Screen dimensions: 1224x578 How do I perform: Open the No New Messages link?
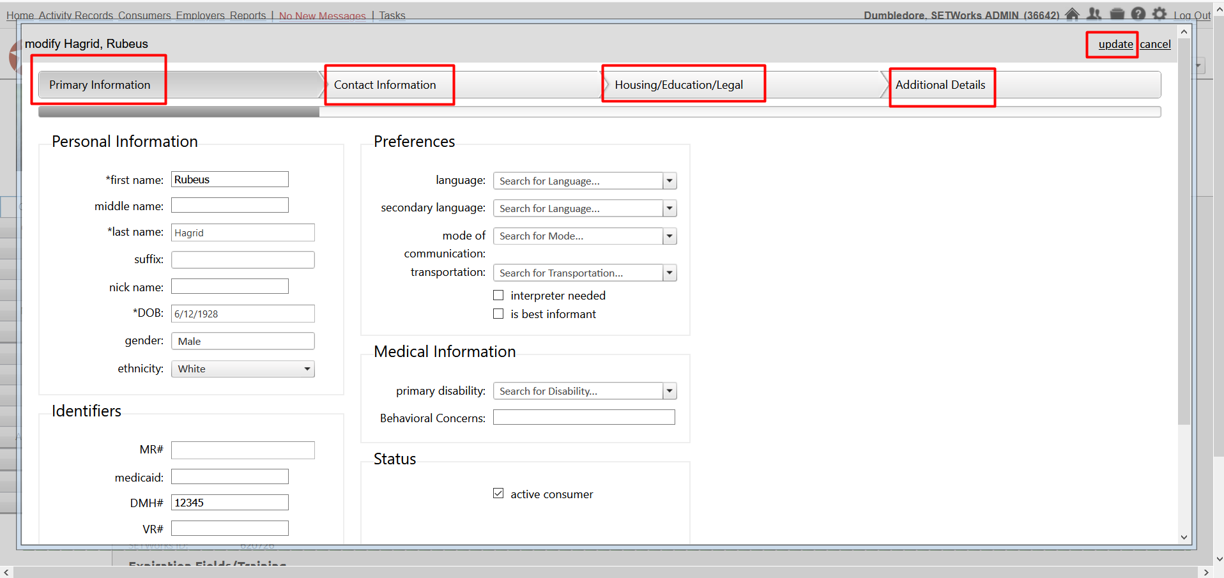point(323,15)
